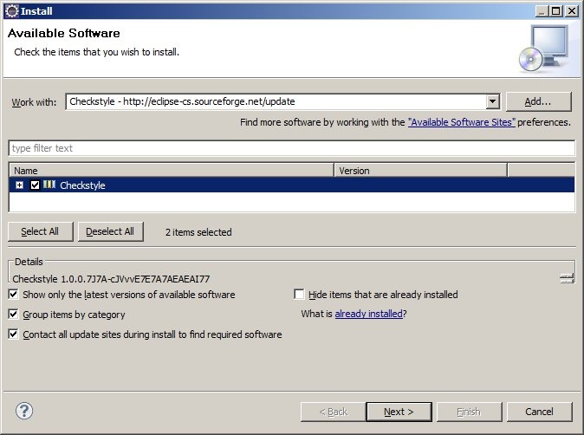The image size is (584, 435).
Task: Open the already installed link
Action: pyautogui.click(x=368, y=315)
